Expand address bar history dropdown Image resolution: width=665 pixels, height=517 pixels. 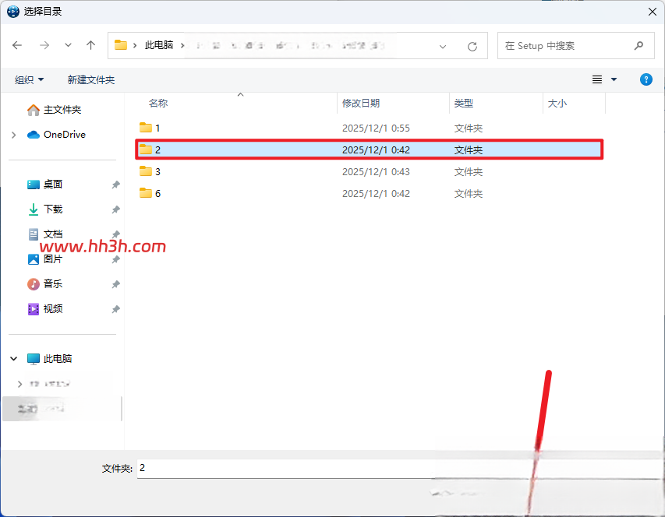[x=443, y=46]
